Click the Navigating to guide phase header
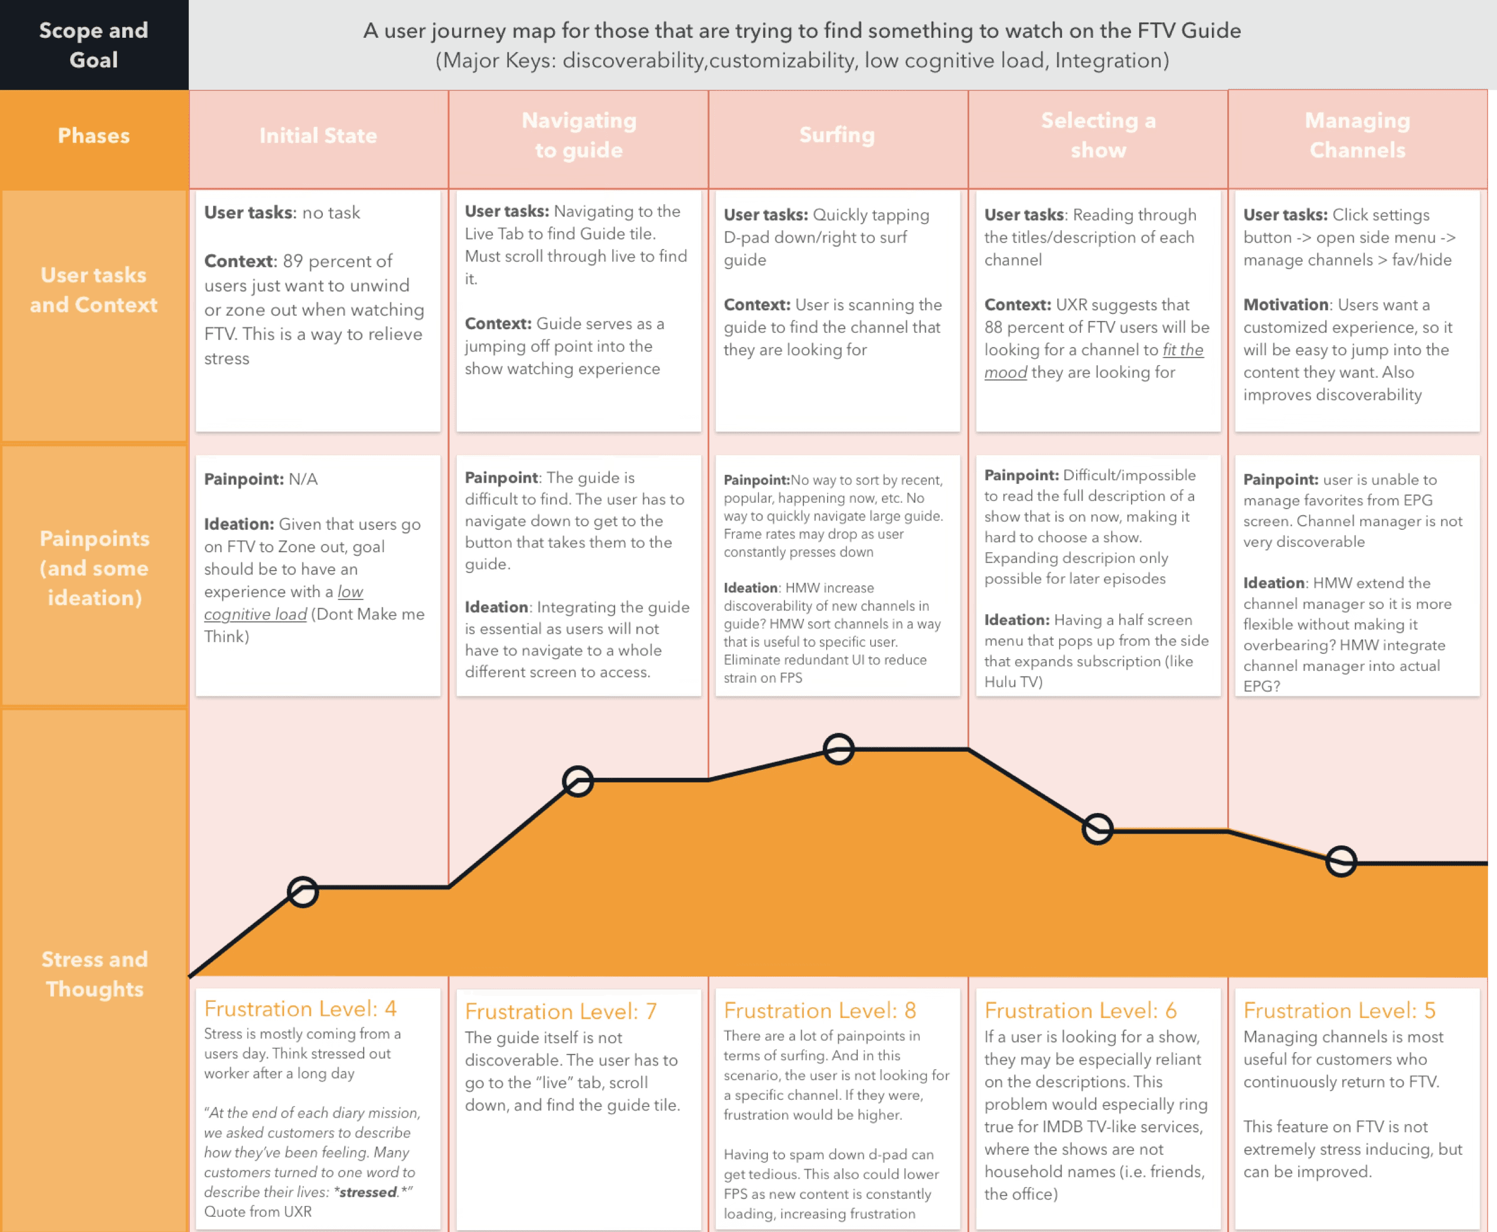This screenshot has width=1497, height=1232. tap(578, 135)
